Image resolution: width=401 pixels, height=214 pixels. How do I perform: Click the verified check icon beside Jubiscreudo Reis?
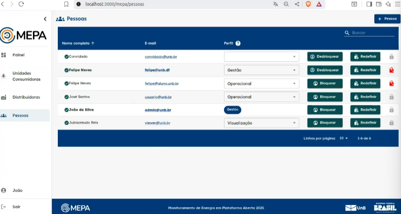click(x=66, y=123)
